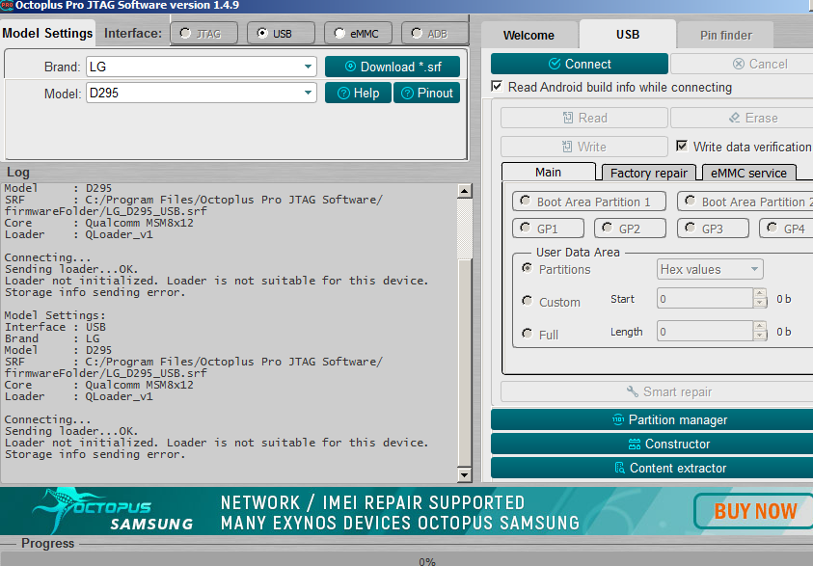Viewport: 813px width, 566px height.
Task: Select Boot Area Partition 2 radio
Action: (x=691, y=201)
